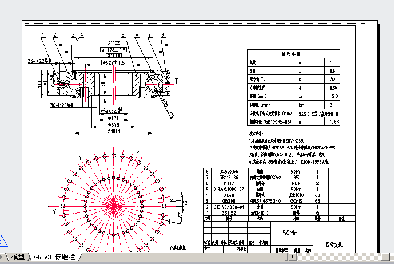This screenshot has height=264, width=394.
Task: Click the horizontal scrollbar left arrow
Action: tap(292, 257)
